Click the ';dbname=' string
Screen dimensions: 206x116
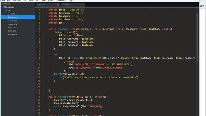[x=125, y=58]
